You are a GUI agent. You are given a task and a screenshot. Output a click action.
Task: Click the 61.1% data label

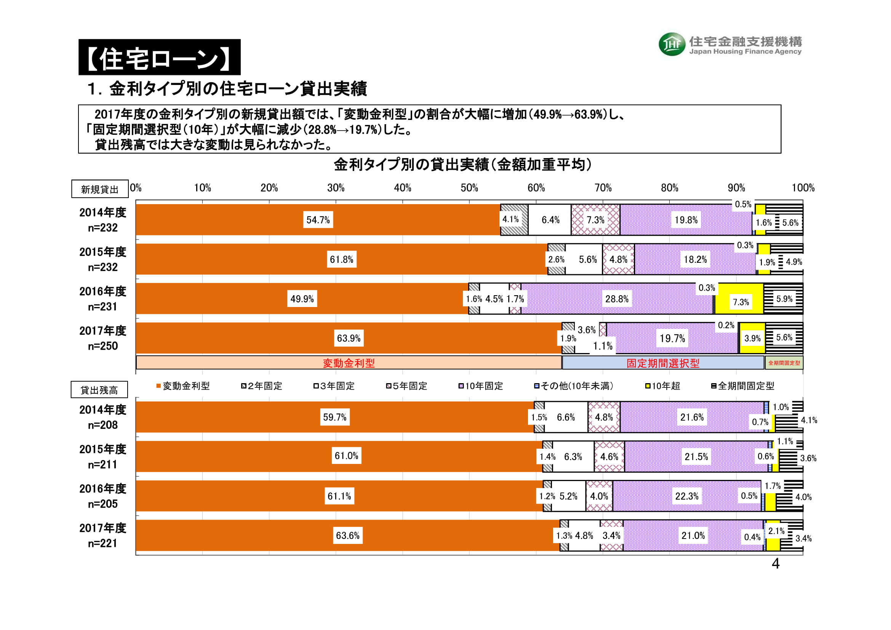(x=339, y=496)
